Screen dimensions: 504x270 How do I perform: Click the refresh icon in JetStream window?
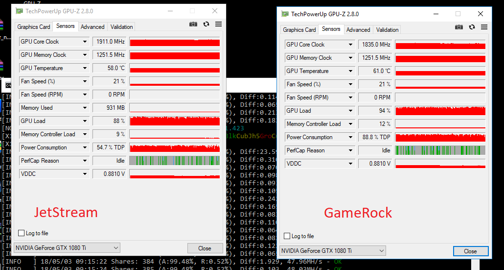pos(206,24)
